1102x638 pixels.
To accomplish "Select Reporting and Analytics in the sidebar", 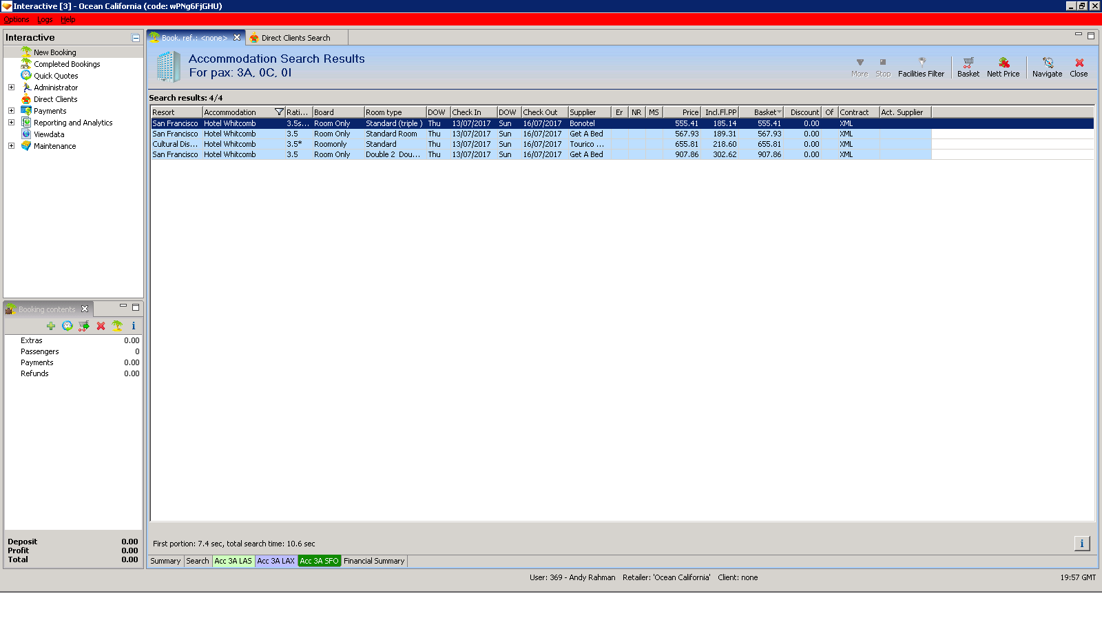I will coord(73,123).
